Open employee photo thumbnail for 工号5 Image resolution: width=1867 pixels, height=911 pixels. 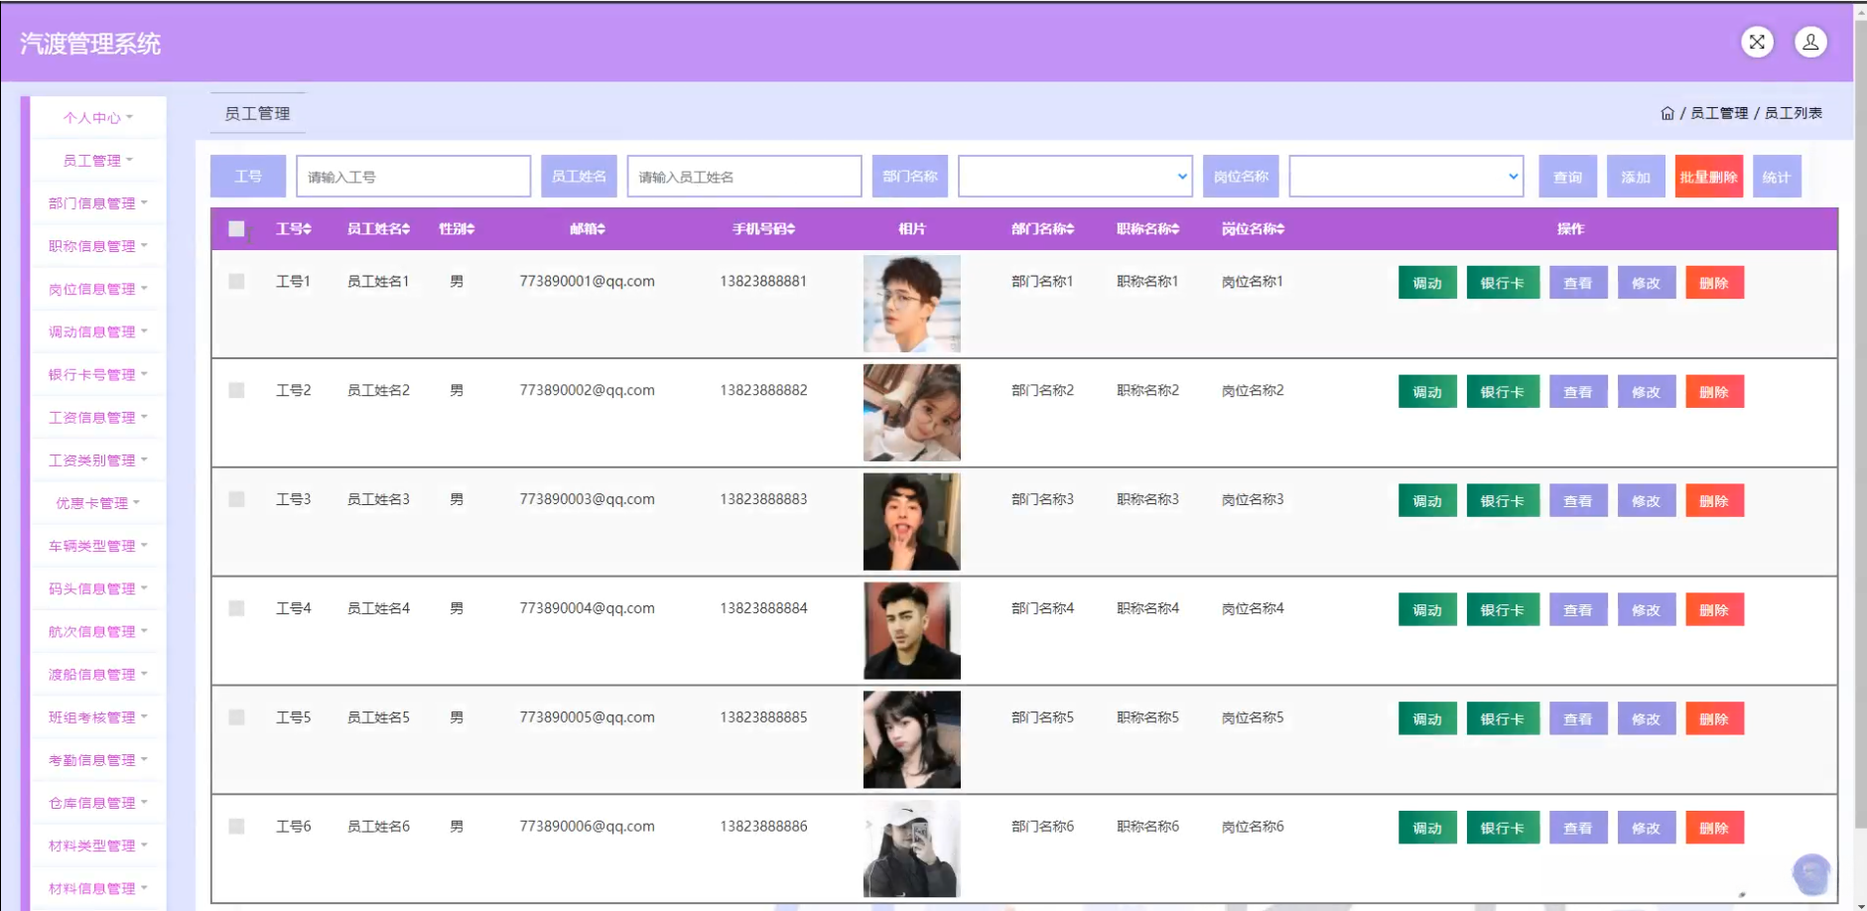912,740
